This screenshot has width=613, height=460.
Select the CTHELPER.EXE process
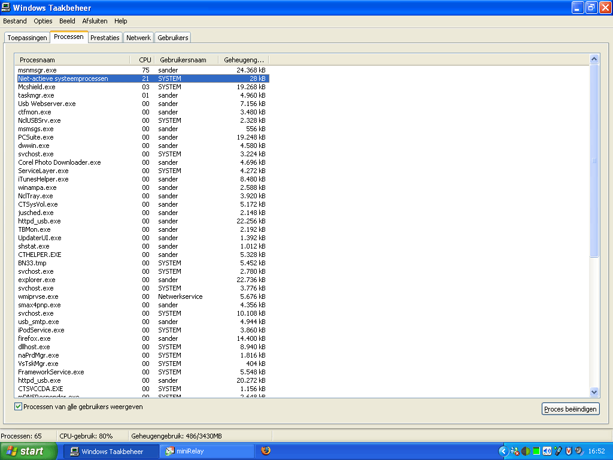(x=143, y=255)
